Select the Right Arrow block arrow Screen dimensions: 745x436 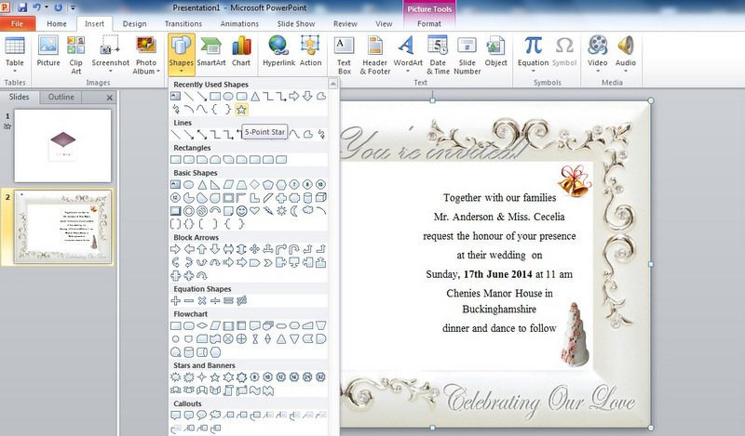(x=175, y=248)
